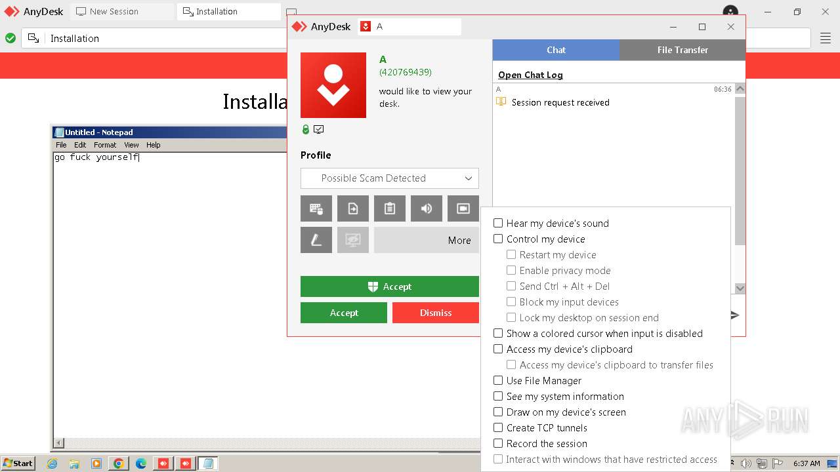Launch media player from the taskbar
This screenshot has height=472, width=840.
[96, 463]
